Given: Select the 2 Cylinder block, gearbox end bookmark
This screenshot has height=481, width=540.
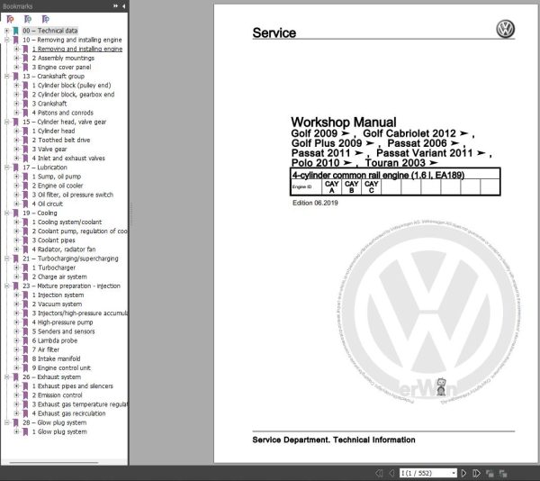Looking at the screenshot, I should pyautogui.click(x=74, y=95).
